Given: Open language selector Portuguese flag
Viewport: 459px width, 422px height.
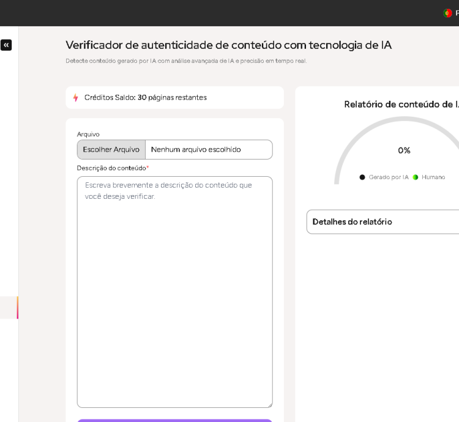Looking at the screenshot, I should (x=447, y=13).
